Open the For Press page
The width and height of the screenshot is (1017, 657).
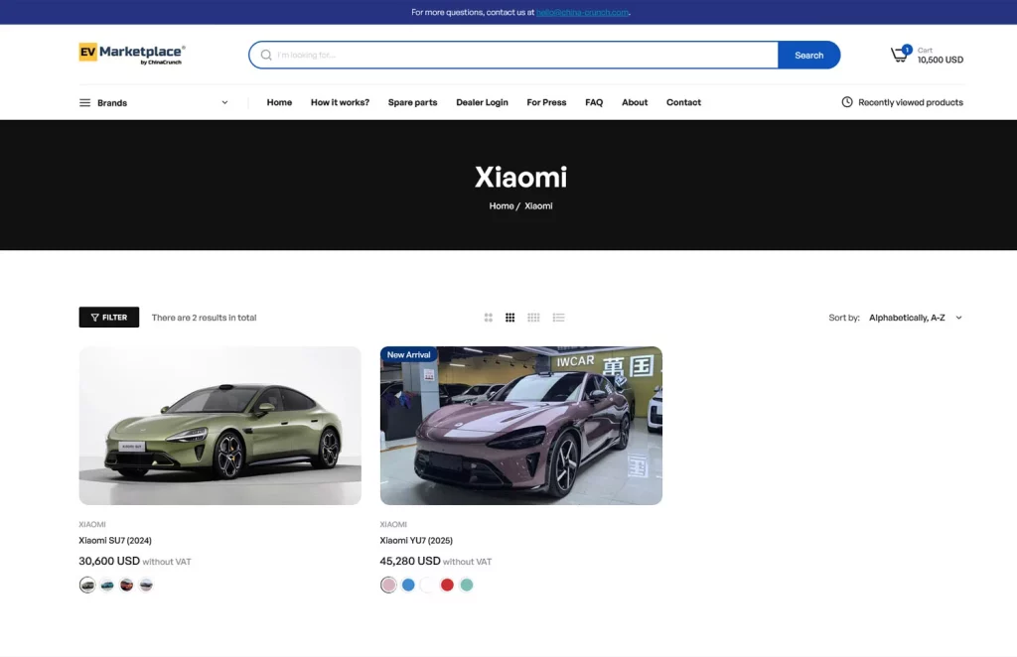click(x=546, y=102)
